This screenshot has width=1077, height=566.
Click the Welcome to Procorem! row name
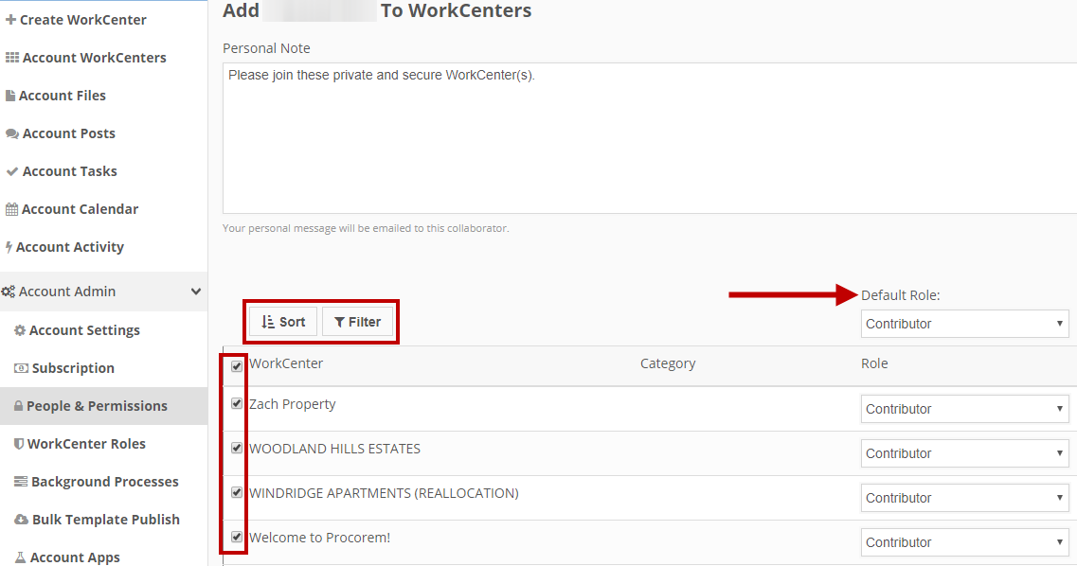coord(319,538)
